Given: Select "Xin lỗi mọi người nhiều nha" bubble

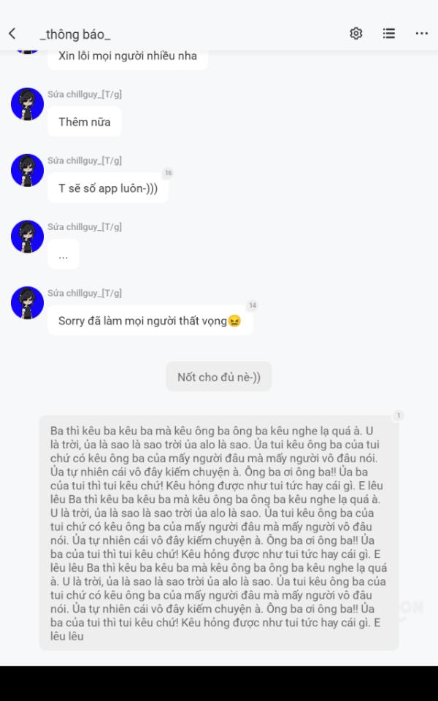Looking at the screenshot, I should pos(128,57).
